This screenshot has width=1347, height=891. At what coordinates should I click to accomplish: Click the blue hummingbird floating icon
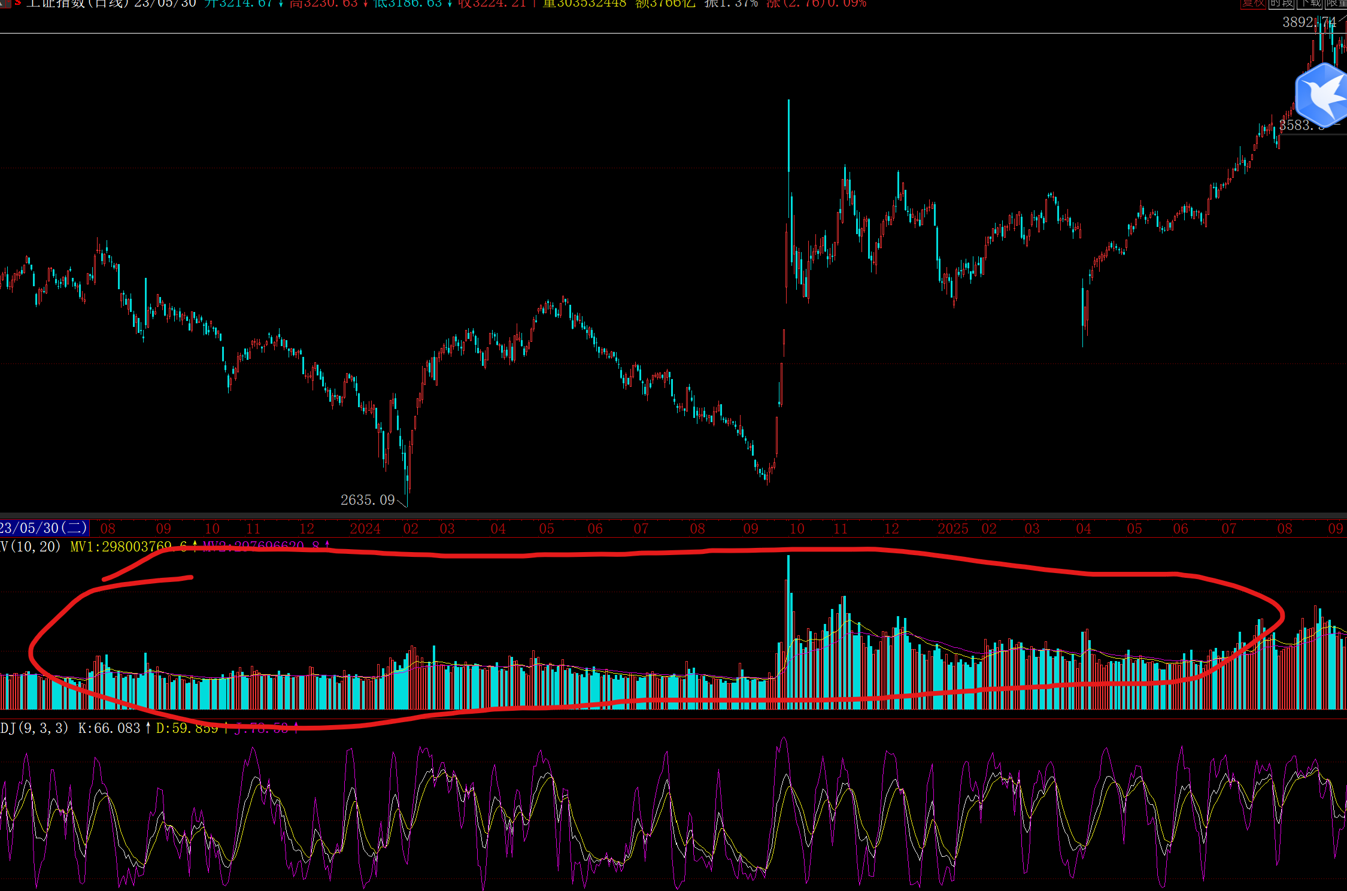1322,95
